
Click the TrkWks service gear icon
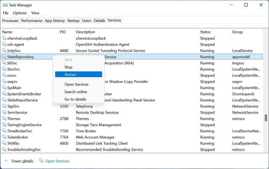pyautogui.click(x=4, y=143)
